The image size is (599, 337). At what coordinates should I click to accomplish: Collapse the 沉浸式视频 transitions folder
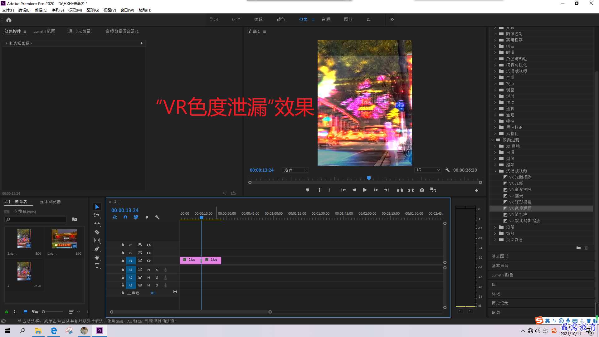[x=495, y=171]
